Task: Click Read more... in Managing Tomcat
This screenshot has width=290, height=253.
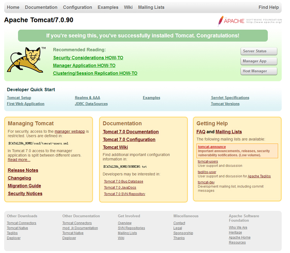Action: (19, 160)
